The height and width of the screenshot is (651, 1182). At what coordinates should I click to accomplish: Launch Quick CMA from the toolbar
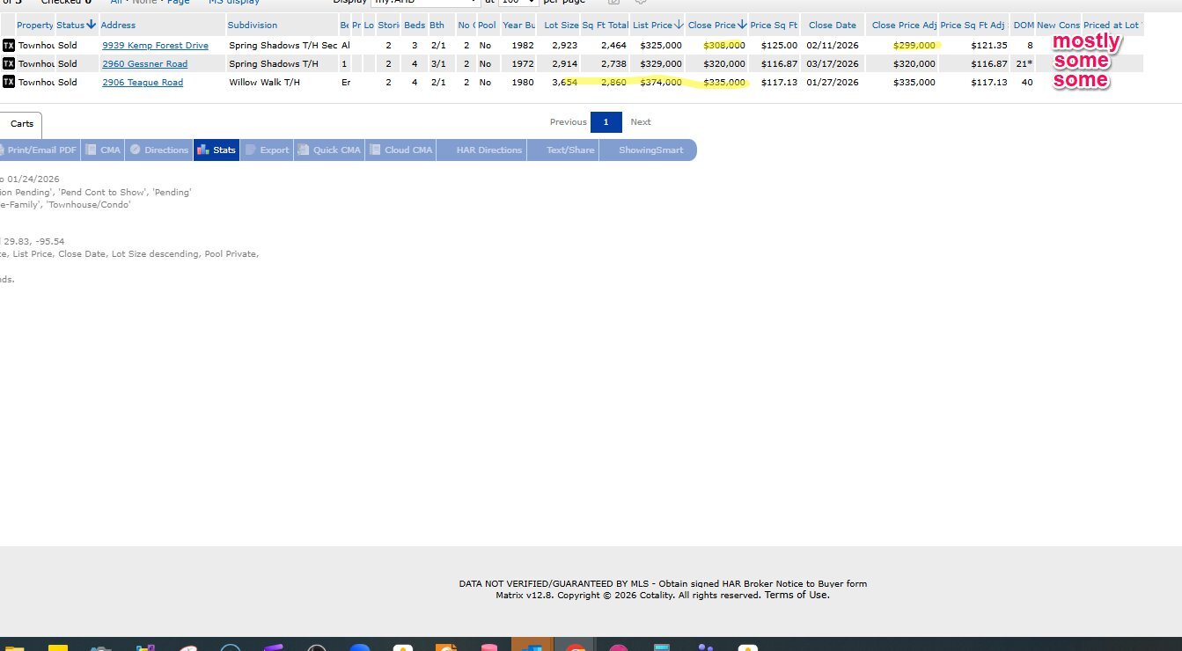point(329,150)
